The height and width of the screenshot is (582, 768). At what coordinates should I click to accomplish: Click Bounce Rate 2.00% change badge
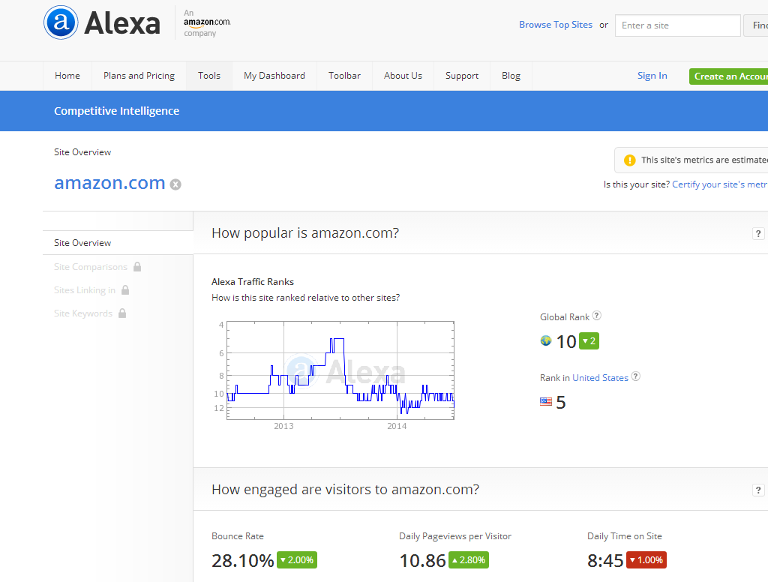tap(297, 560)
